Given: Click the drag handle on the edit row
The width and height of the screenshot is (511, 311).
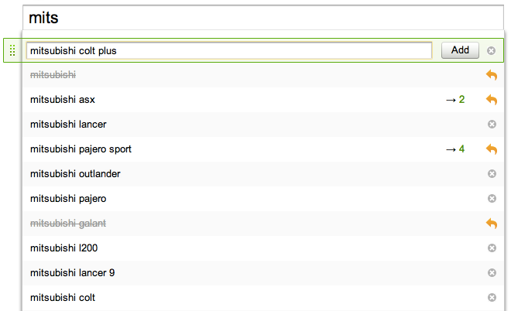Looking at the screenshot, I should click(12, 50).
